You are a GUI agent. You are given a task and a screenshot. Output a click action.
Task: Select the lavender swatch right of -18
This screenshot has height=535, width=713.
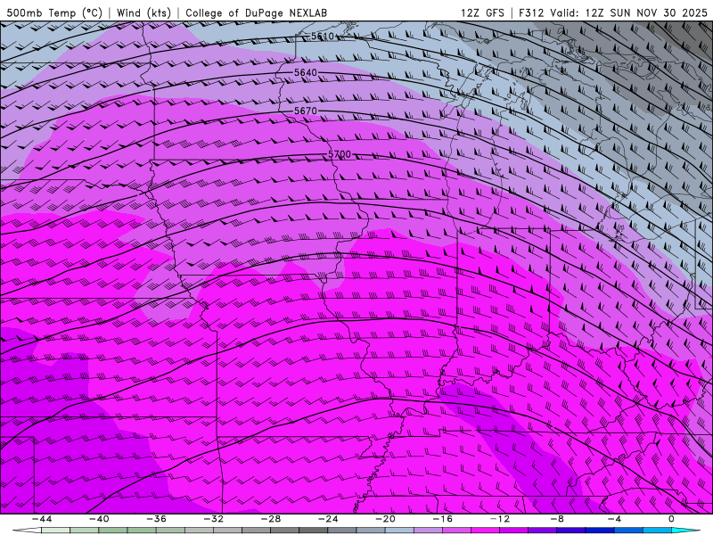pyautogui.click(x=429, y=531)
